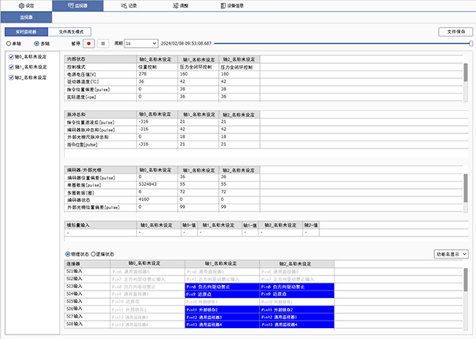Uncheck the 轴0_名称未设定 checkbox
The width and height of the screenshot is (476, 339).
(x=10, y=56)
